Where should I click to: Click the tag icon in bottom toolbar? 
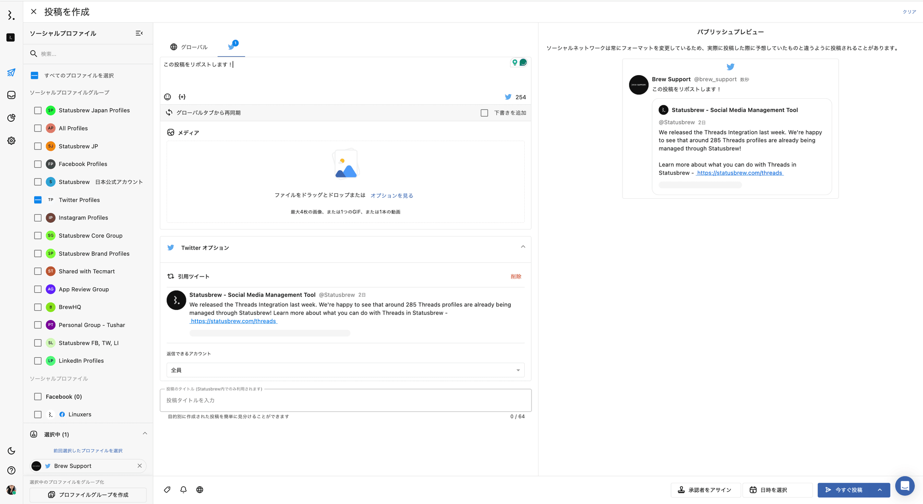(167, 490)
